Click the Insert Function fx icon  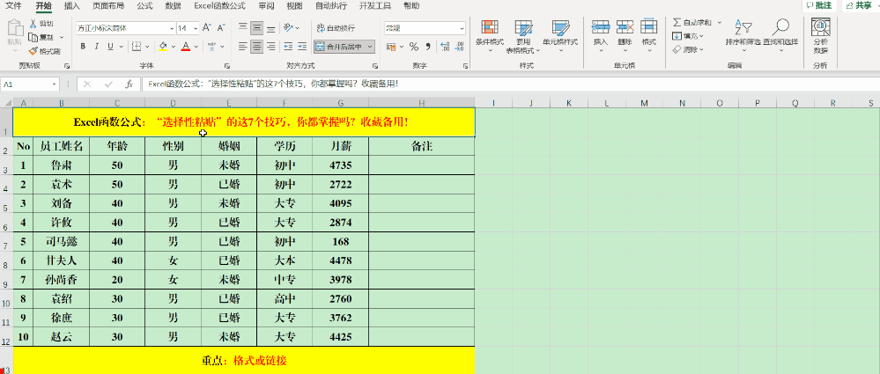(x=129, y=84)
